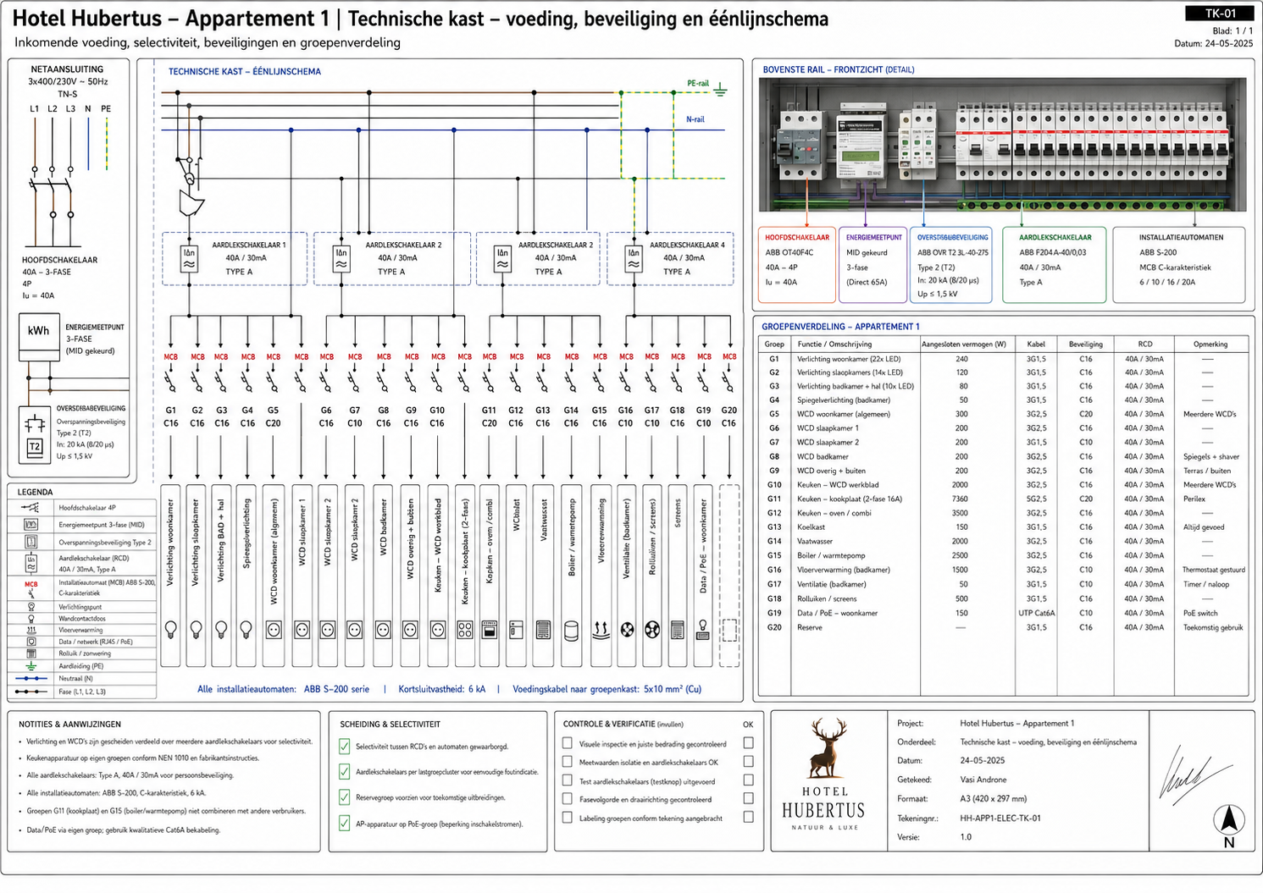Tick the OK column box for Labeling groepen row
This screenshot has width=1263, height=893.
point(748,817)
